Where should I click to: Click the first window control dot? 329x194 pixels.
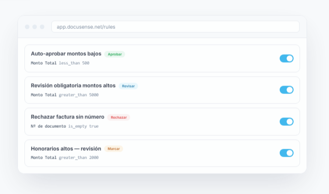point(27,27)
